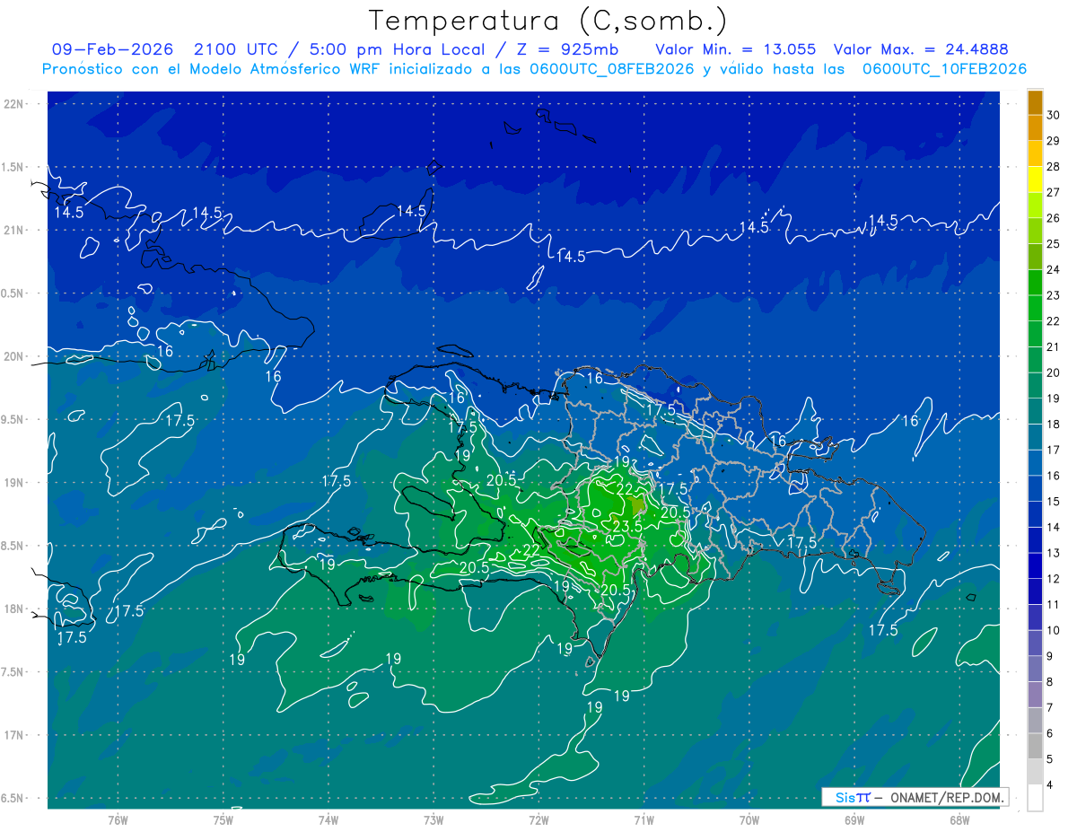This screenshot has width=1077, height=832.
Task: Click the legend value "4"
Action: [1051, 785]
